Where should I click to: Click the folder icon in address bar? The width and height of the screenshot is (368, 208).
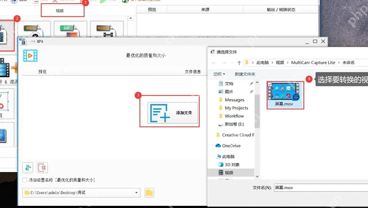click(x=247, y=63)
